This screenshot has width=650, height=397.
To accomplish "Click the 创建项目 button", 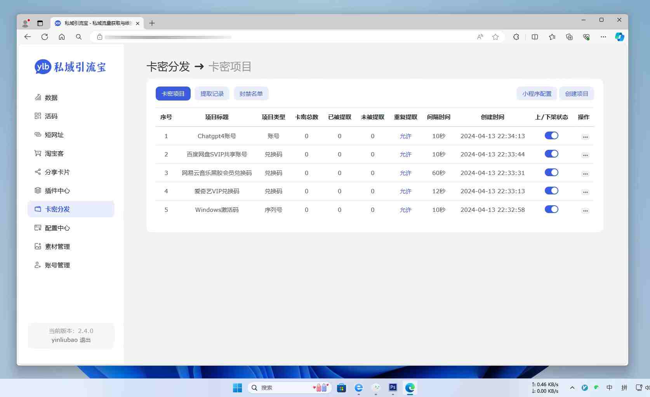I will [x=577, y=94].
